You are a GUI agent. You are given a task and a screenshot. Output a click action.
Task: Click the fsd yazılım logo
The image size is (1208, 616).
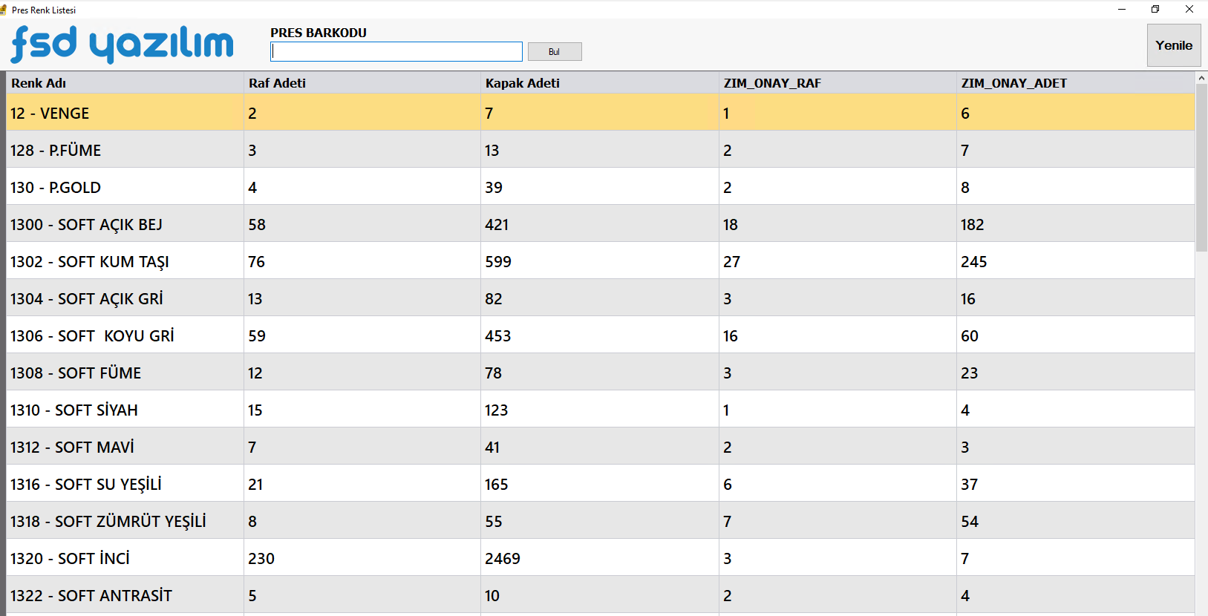(x=123, y=44)
